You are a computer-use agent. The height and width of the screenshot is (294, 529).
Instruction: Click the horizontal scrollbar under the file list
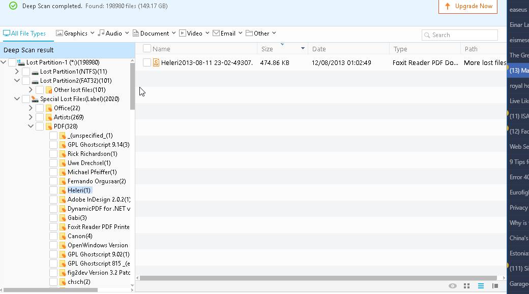click(318, 278)
